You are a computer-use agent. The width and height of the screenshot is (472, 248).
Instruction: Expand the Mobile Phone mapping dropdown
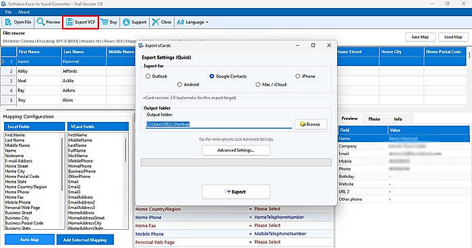250,234
